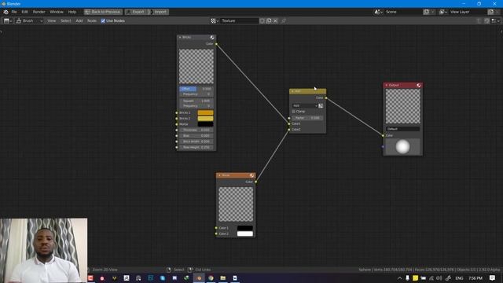This screenshot has width=503, height=283.
Task: Click the Checker Color 1 black swatch
Action: click(x=245, y=228)
